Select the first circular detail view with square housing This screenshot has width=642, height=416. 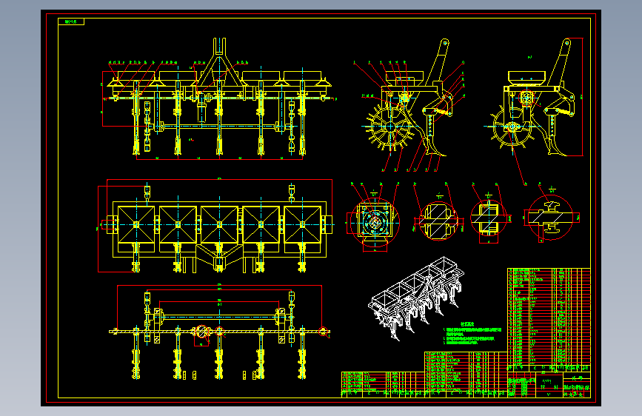[x=374, y=222]
